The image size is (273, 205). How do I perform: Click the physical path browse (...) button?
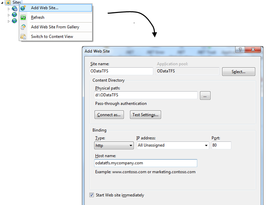(x=205, y=96)
